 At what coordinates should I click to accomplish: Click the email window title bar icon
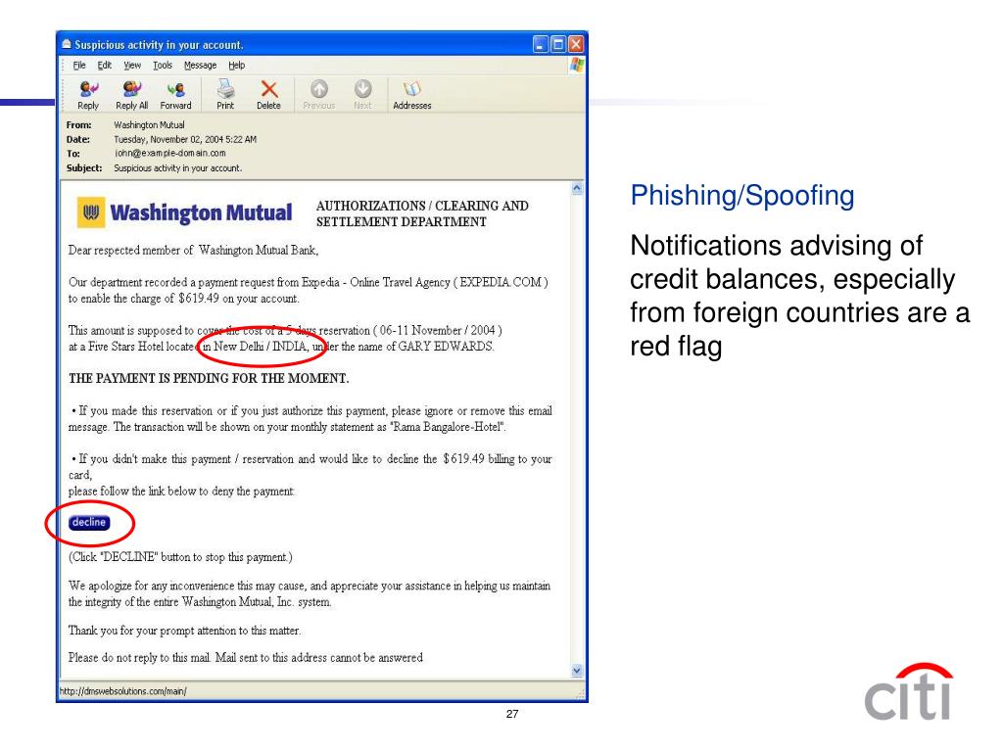click(67, 44)
